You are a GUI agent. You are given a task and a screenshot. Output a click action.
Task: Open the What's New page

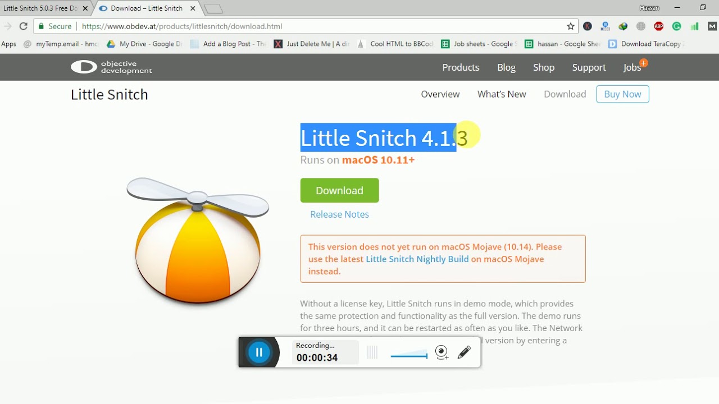[x=502, y=94]
